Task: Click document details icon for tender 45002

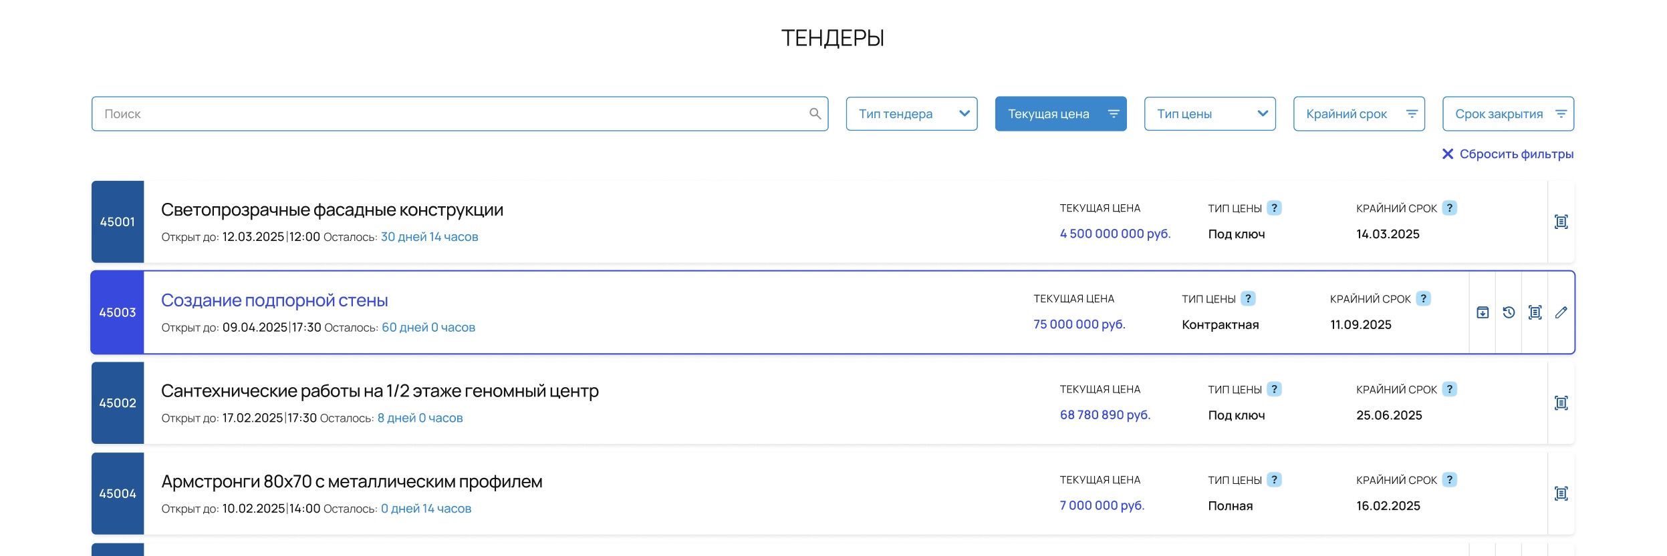Action: point(1561,403)
